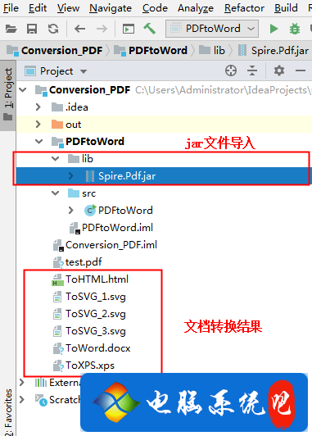
Task: Click Conversion_PDF in the breadcrumb bar
Action: pos(55,51)
